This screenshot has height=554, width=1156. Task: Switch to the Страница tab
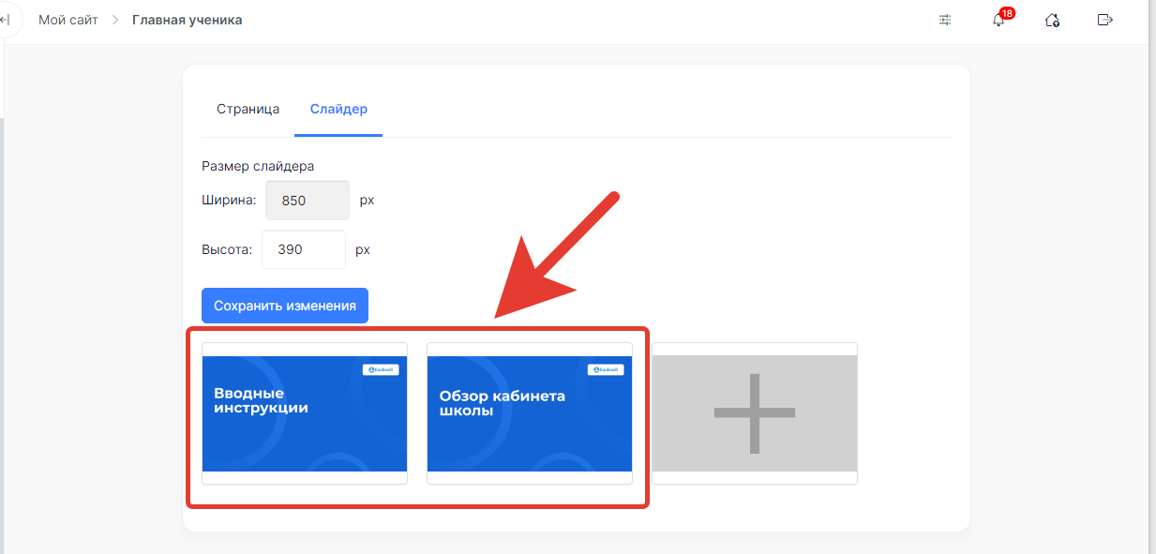tap(248, 109)
